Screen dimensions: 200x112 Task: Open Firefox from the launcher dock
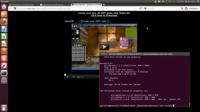tap(4, 22)
